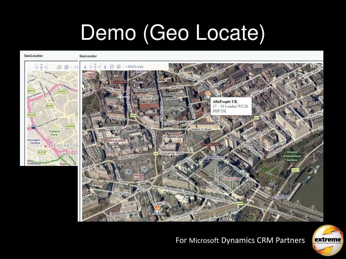This screenshot has height=259, width=346.
Task: Click the Spring Gardens label
Action: [123, 193]
